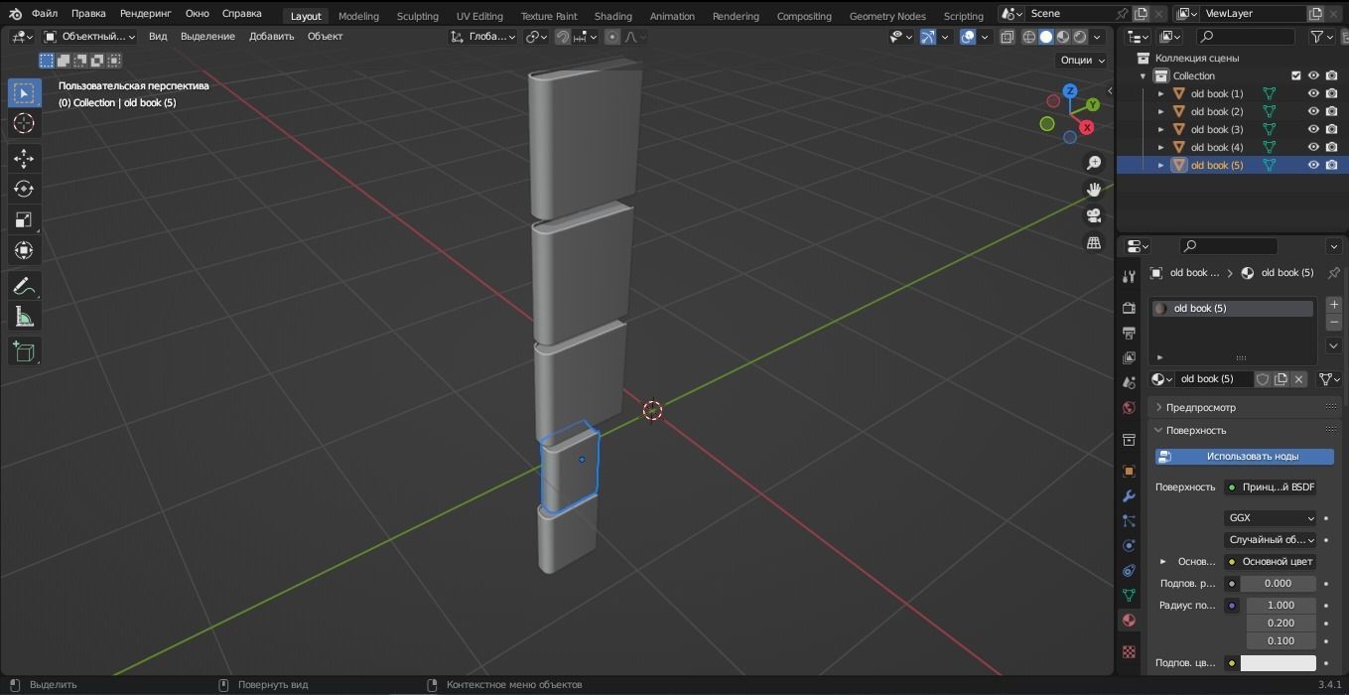Remove material slot with minus
The width and height of the screenshot is (1349, 695).
(1334, 323)
